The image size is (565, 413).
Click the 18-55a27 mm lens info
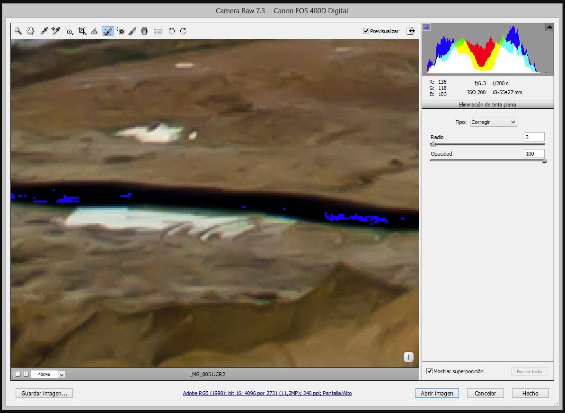tap(507, 92)
